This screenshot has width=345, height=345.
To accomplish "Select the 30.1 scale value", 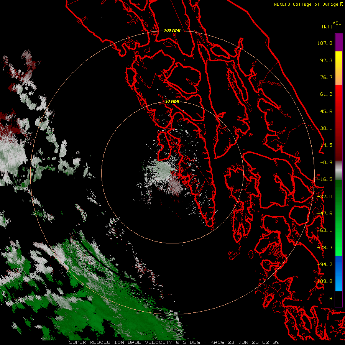I will (x=326, y=128).
